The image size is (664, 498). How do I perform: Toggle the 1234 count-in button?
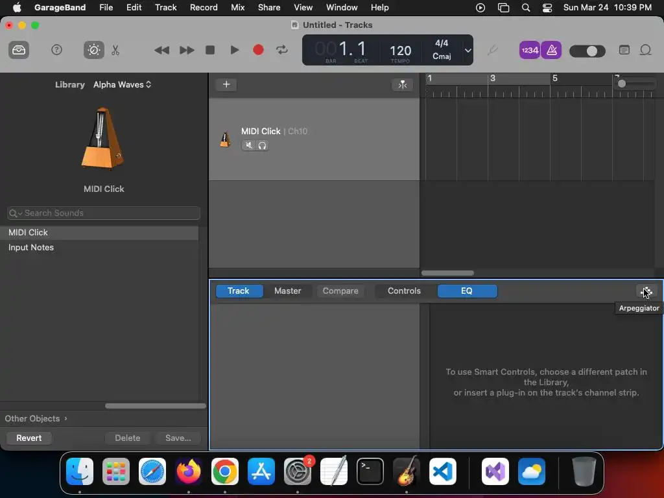tap(530, 50)
